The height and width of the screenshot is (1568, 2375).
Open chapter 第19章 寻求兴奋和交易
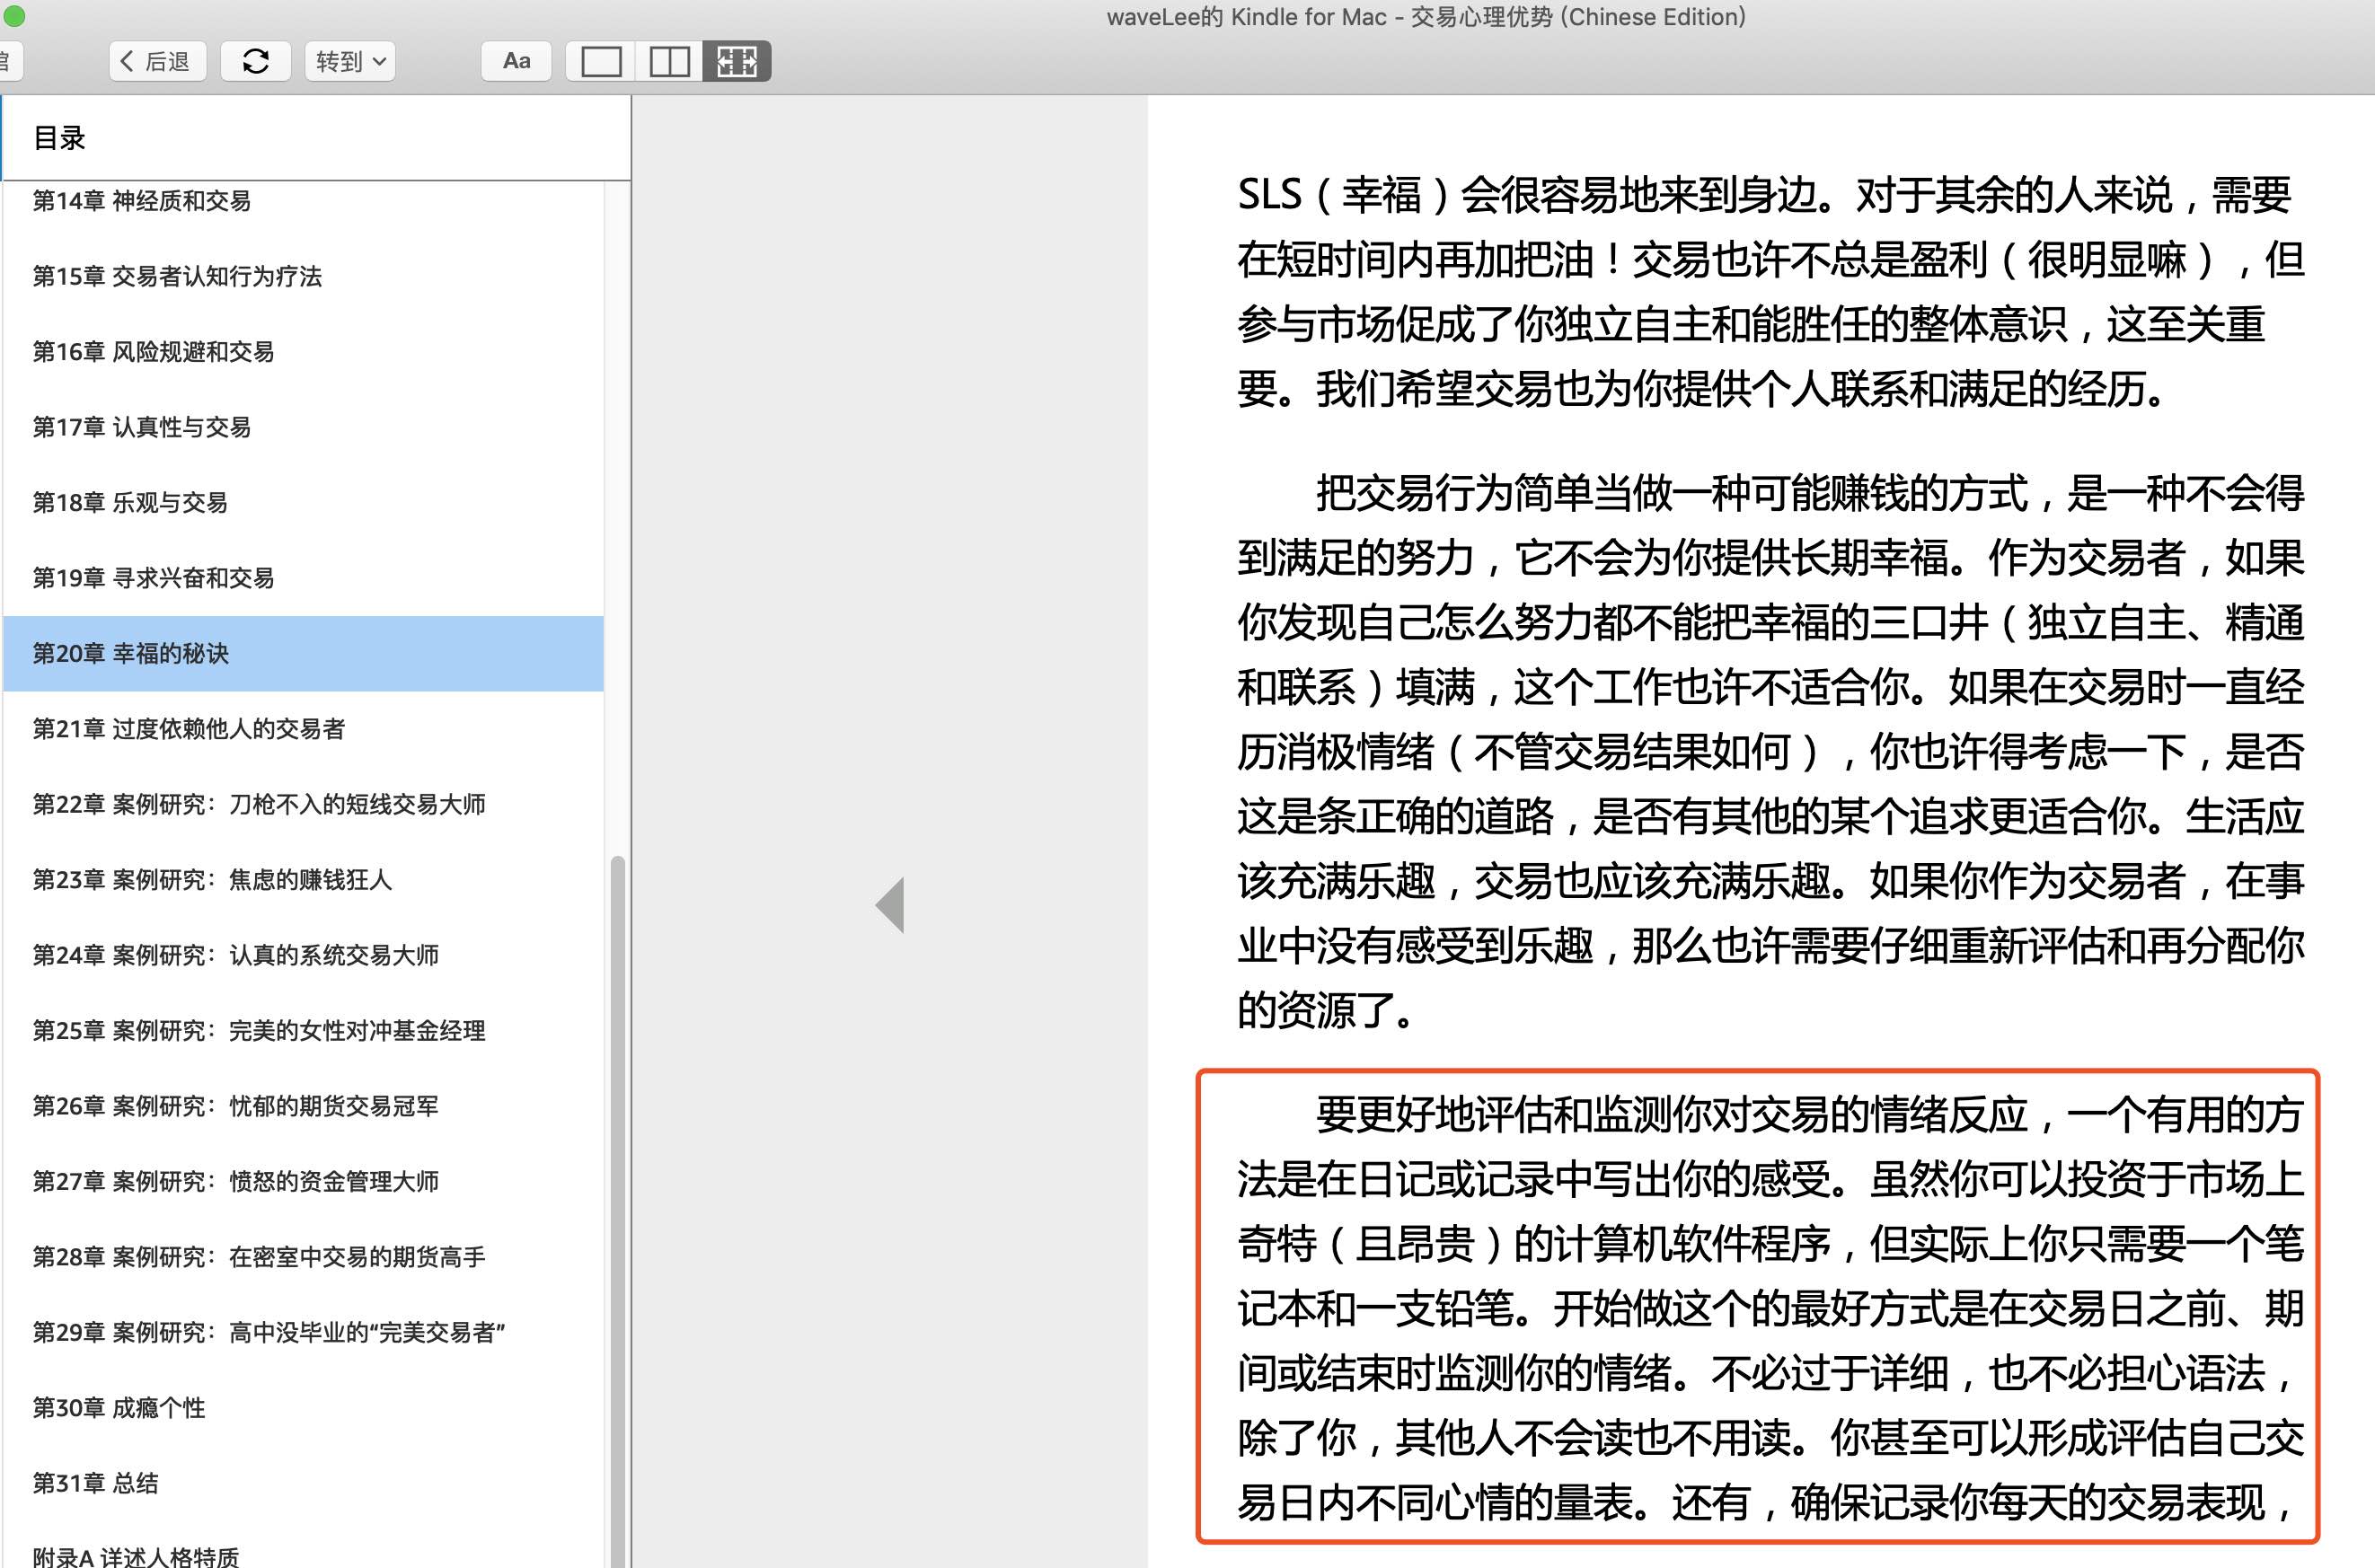click(x=303, y=578)
